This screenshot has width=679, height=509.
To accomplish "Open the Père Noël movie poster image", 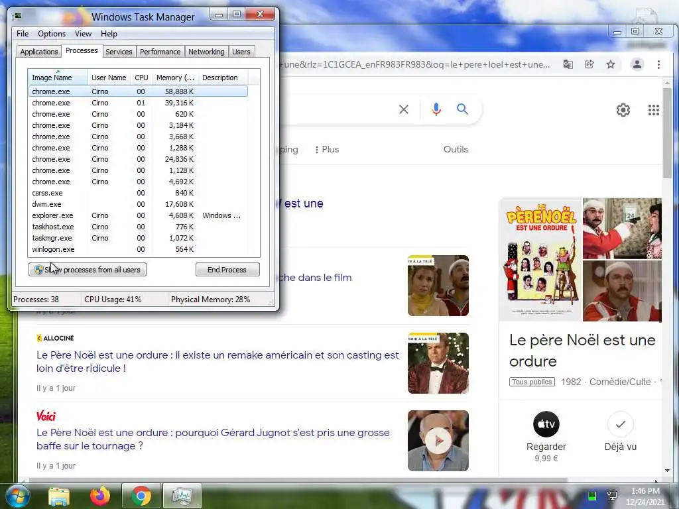I will (x=540, y=260).
